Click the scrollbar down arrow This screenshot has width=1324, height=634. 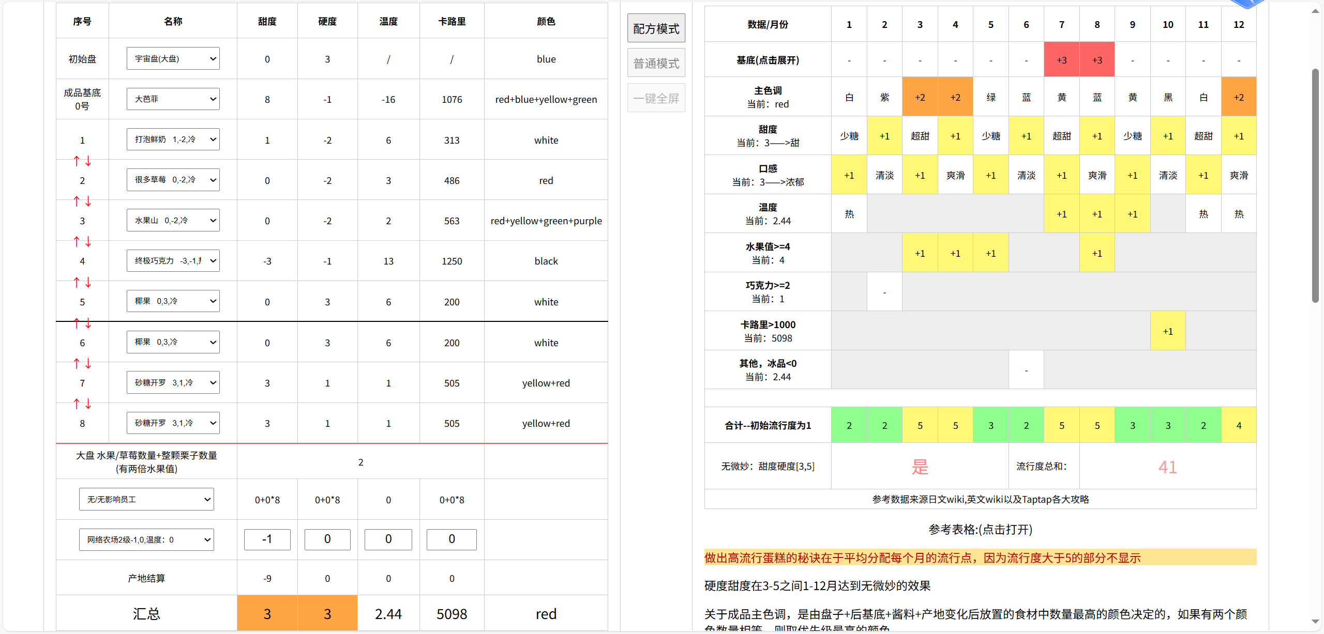1315,622
